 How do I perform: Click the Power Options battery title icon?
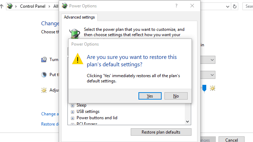65,6
